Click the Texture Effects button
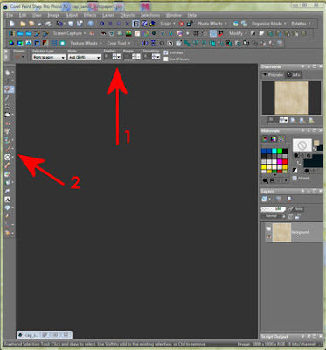 [x=86, y=43]
